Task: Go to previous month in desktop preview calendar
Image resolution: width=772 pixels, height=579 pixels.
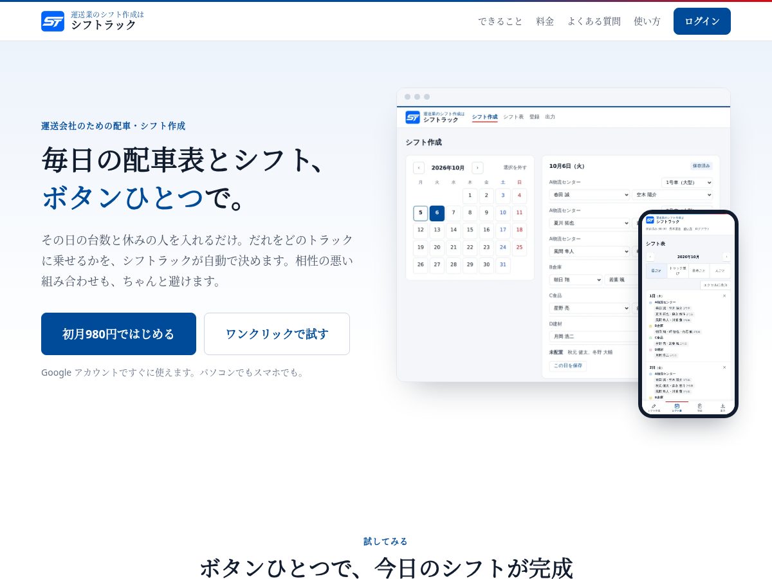Action: coord(419,168)
